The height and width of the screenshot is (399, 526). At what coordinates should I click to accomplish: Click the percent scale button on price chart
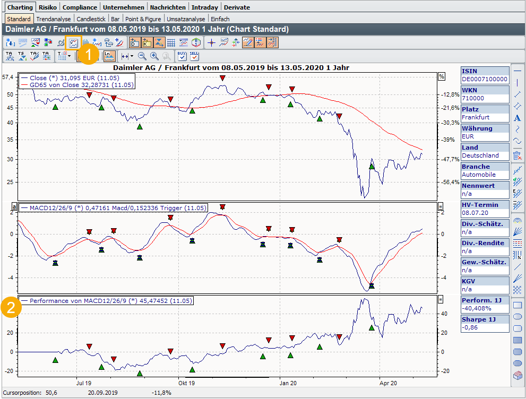(x=441, y=76)
